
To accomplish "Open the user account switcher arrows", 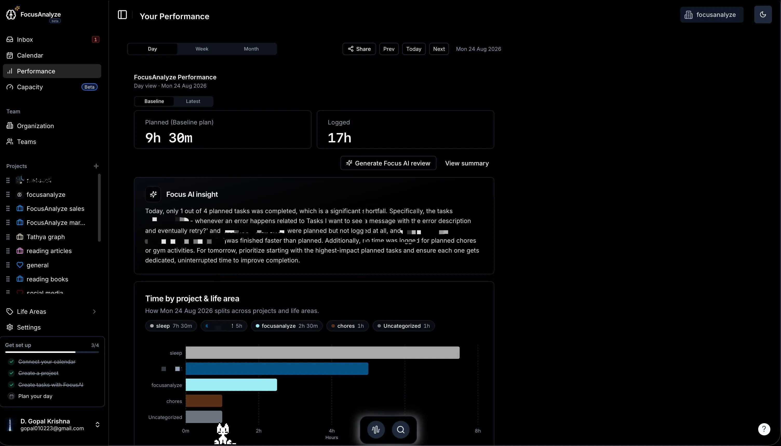I will pyautogui.click(x=97, y=424).
